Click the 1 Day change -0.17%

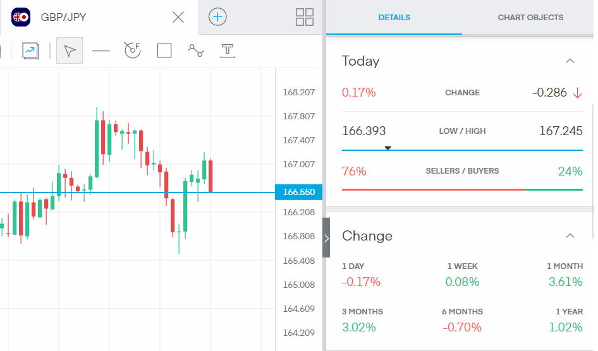pyautogui.click(x=361, y=282)
